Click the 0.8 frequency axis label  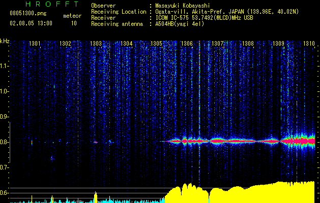(x=4, y=142)
